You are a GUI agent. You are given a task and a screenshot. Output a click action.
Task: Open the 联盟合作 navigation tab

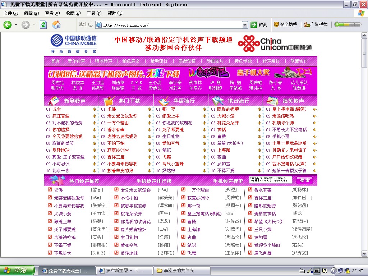299,61
